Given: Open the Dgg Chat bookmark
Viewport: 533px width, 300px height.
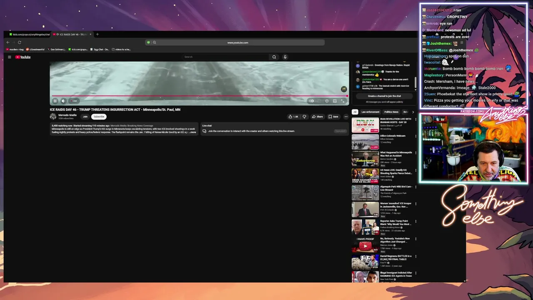Looking at the screenshot, I should coord(100,50).
